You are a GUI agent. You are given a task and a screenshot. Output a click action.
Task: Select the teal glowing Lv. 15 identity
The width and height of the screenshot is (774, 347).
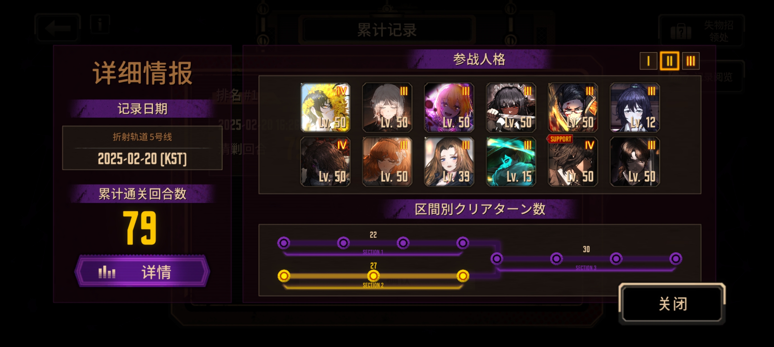click(511, 162)
